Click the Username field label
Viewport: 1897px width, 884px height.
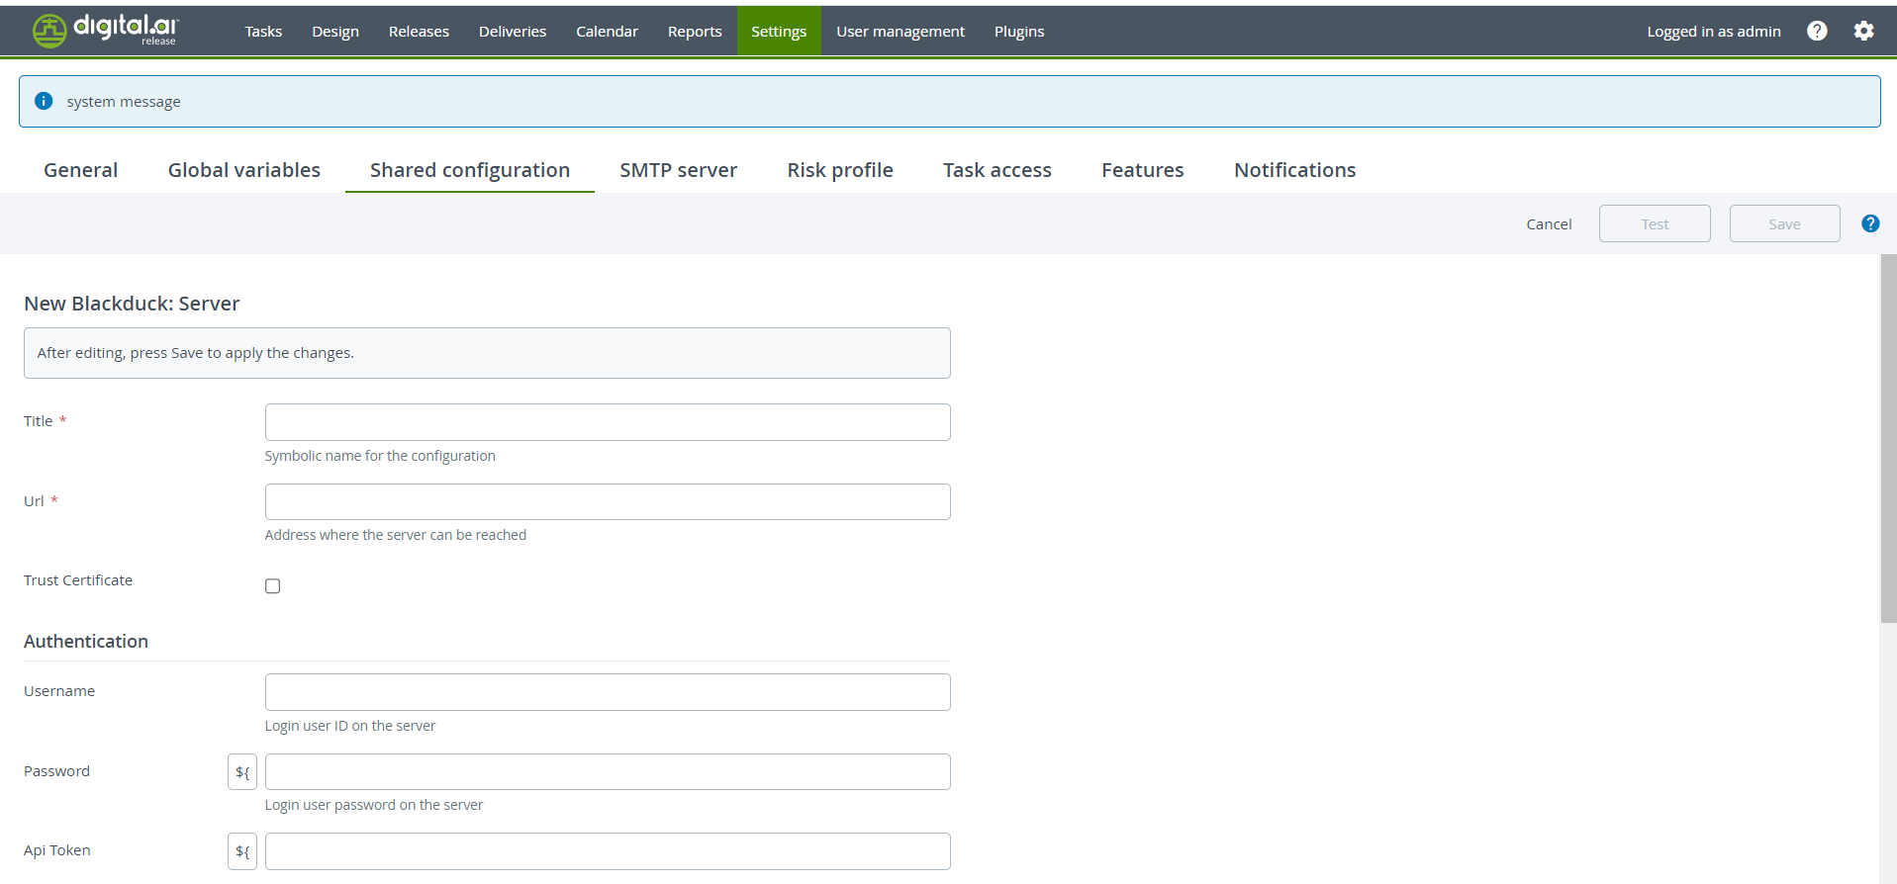pyautogui.click(x=59, y=691)
